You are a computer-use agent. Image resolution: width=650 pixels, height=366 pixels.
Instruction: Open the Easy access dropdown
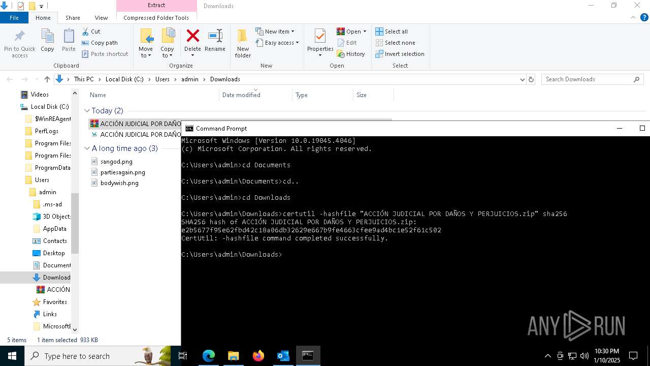[277, 43]
